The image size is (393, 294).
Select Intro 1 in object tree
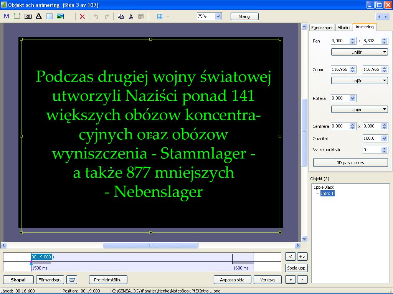tap(327, 193)
